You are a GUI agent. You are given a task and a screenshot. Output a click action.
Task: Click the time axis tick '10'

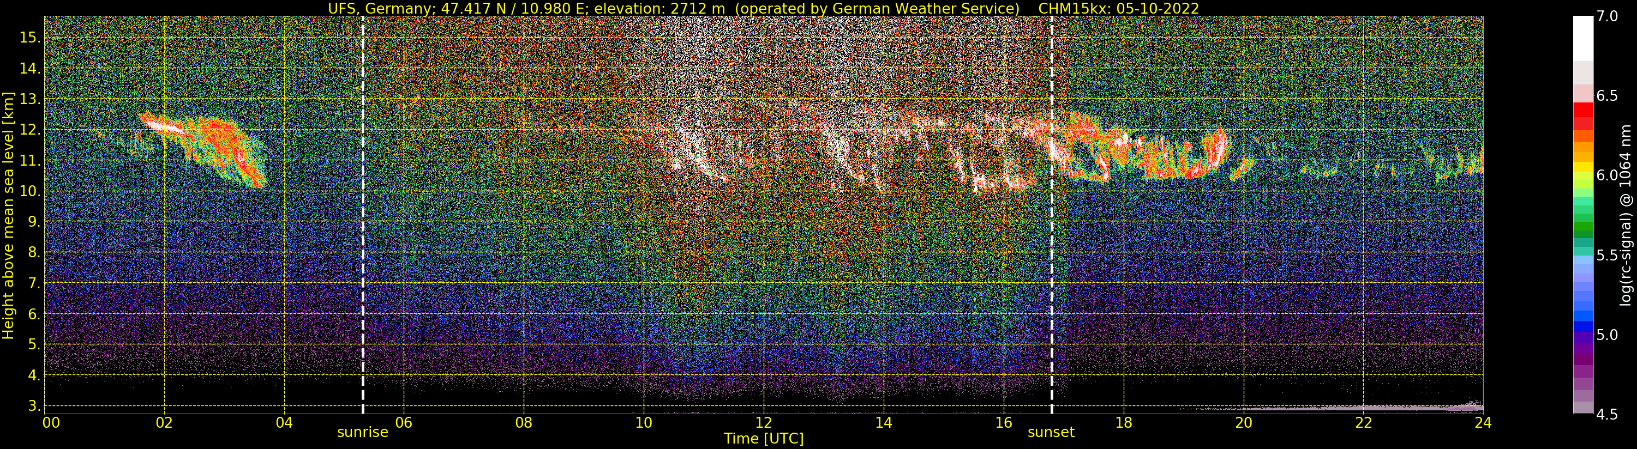click(x=644, y=422)
